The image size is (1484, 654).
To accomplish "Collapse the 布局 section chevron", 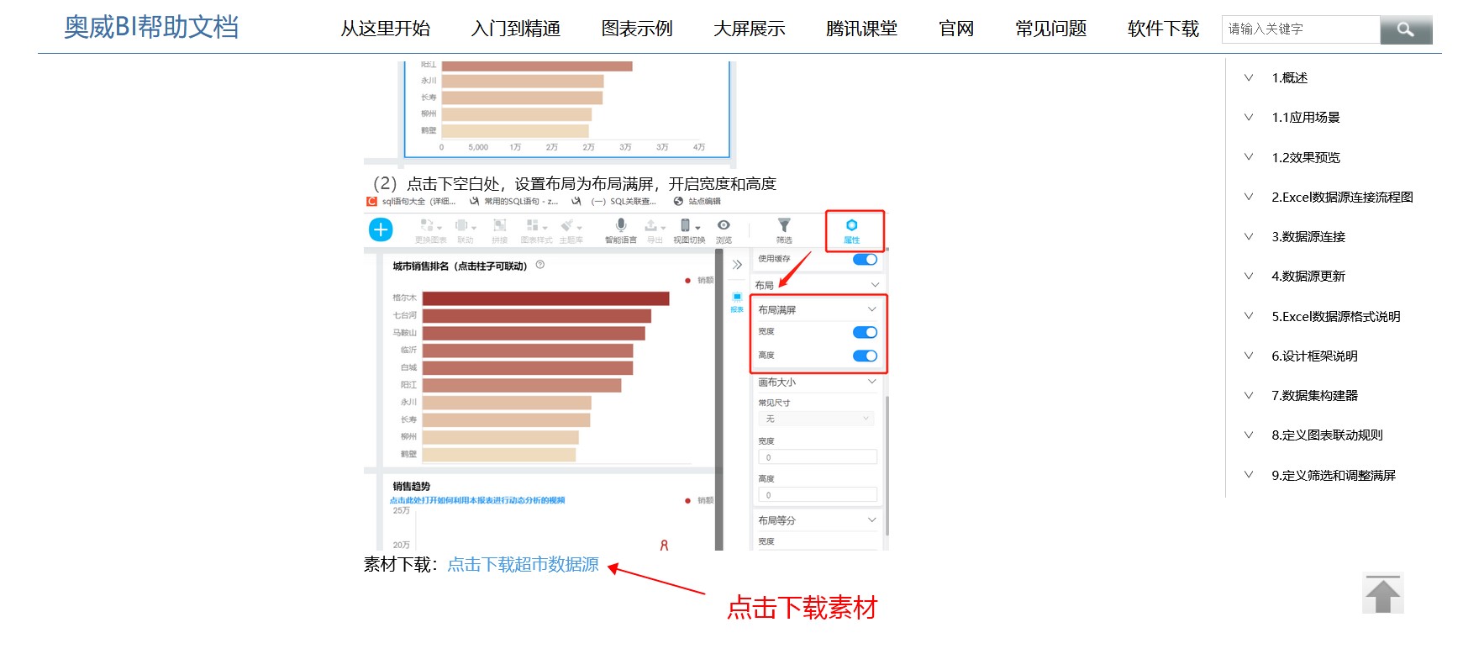I will pos(875,285).
